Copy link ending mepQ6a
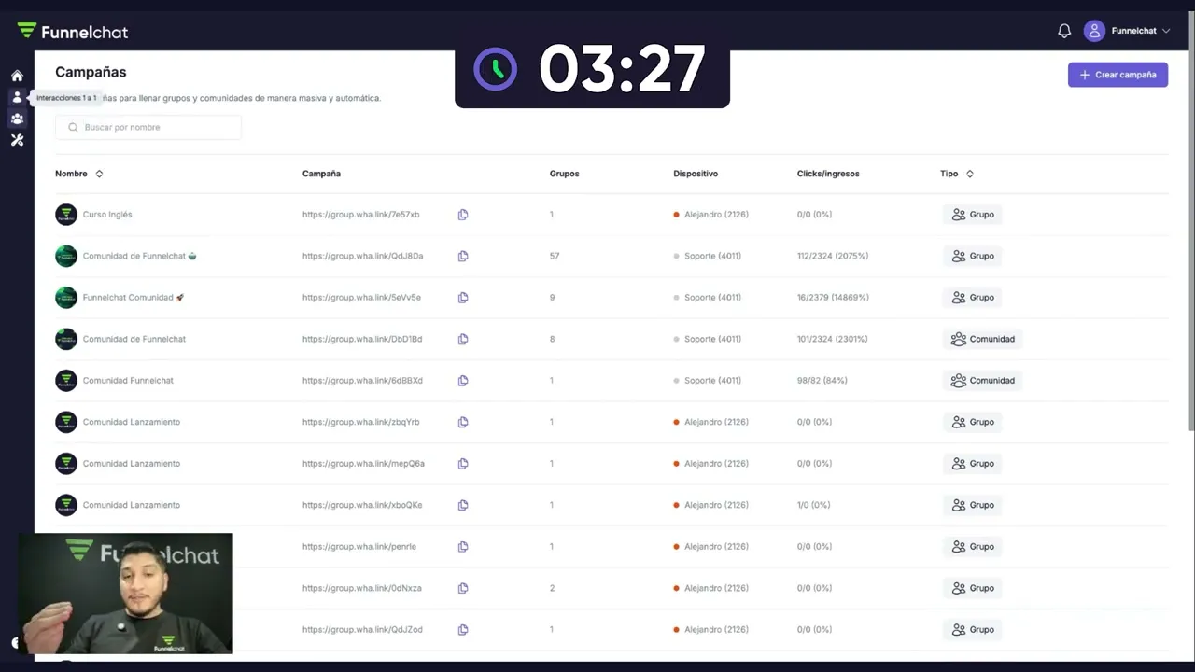The image size is (1195, 672). pyautogui.click(x=463, y=464)
